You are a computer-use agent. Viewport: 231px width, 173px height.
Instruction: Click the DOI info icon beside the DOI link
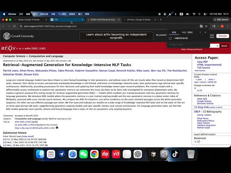57,128
